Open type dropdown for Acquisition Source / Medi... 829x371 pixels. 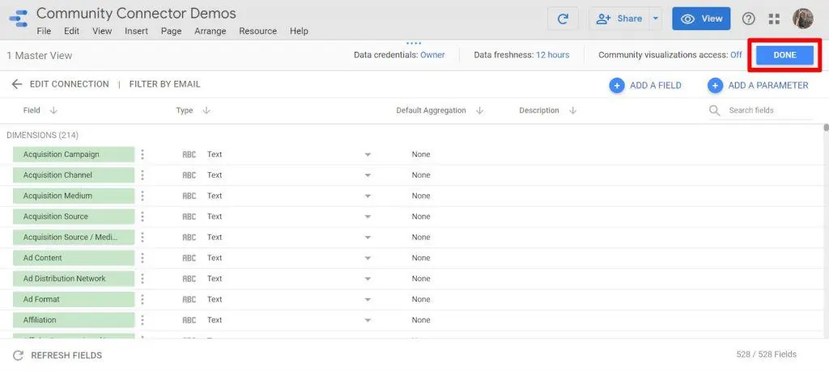pyautogui.click(x=368, y=238)
